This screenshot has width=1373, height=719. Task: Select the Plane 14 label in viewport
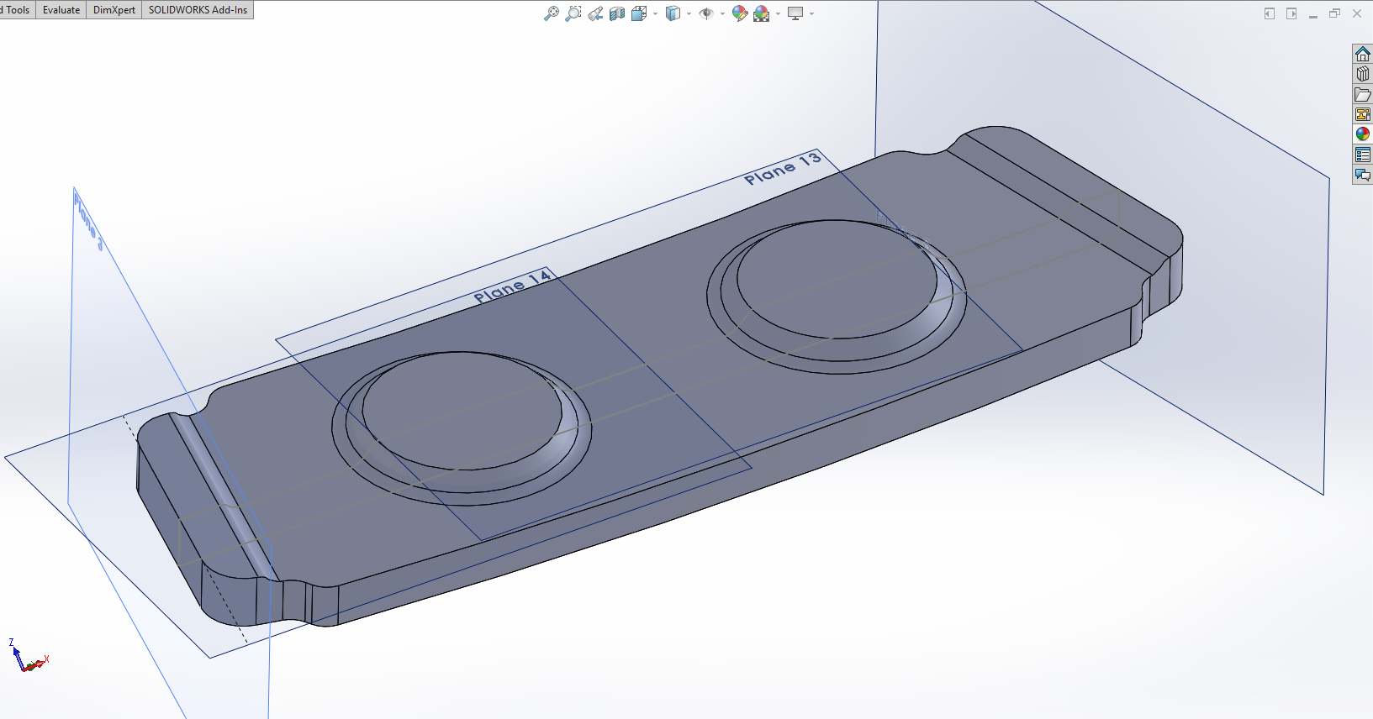point(511,286)
